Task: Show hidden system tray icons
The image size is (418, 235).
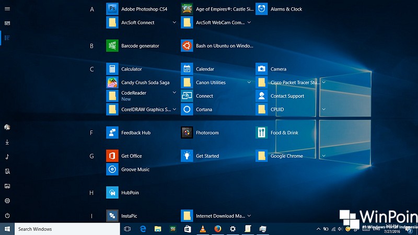Action: (318, 229)
